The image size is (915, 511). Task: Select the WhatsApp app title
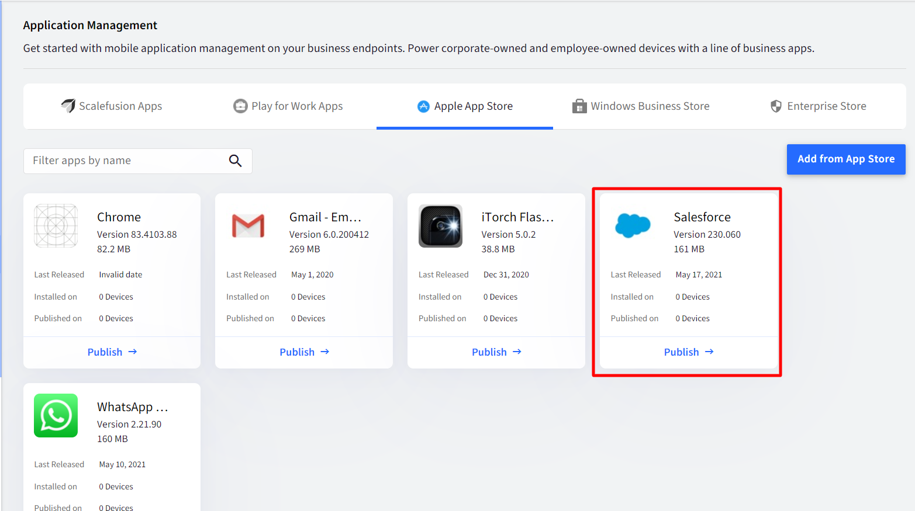(132, 407)
